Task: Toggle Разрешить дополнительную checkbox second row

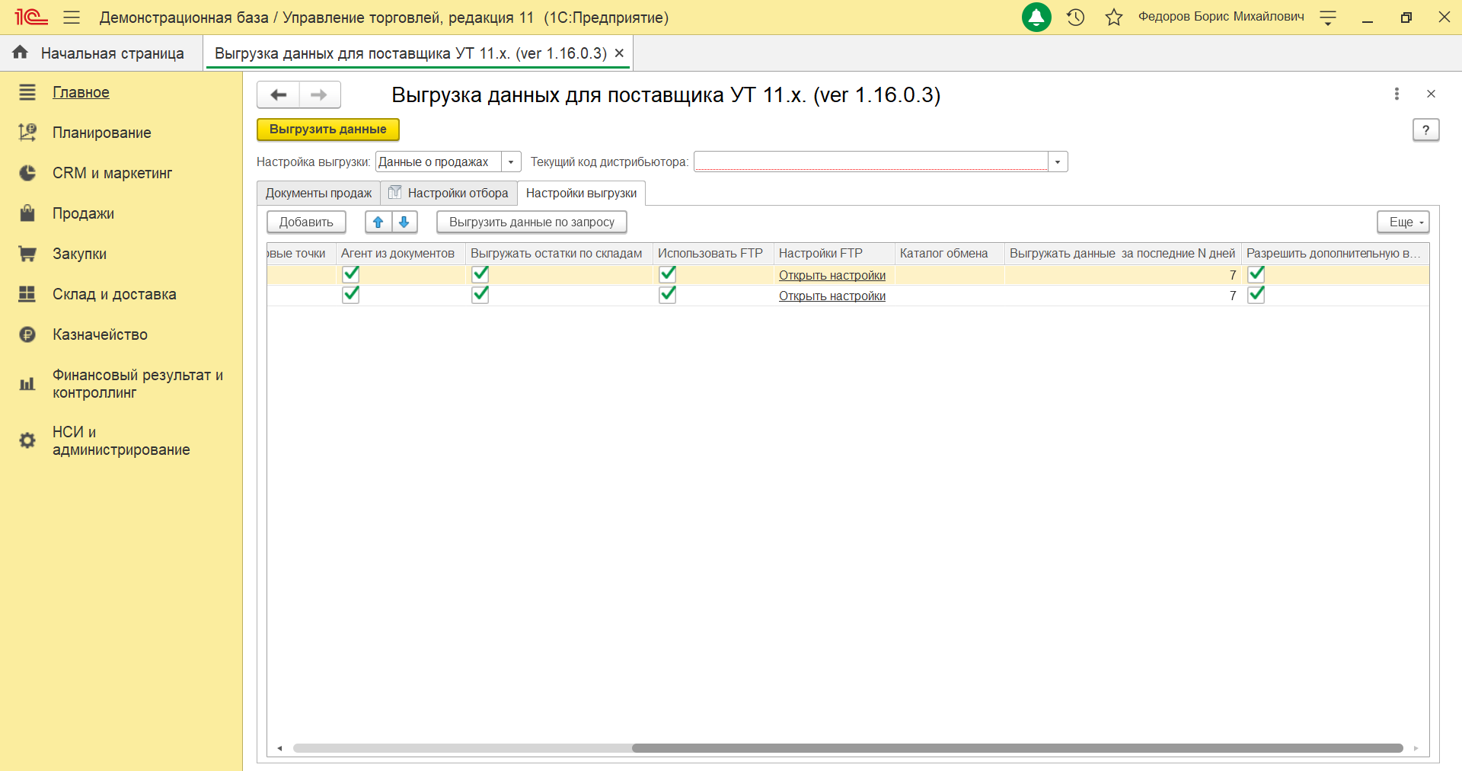Action: 1256,295
